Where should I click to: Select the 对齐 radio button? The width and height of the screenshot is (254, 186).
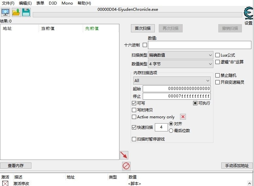click(x=171, y=124)
